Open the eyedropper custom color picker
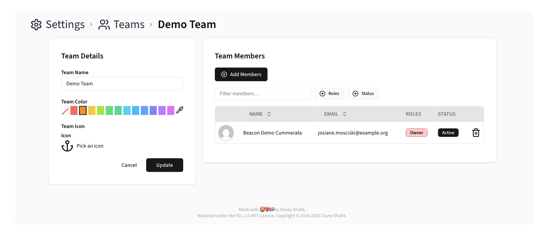Screen dimensions: 550x241 click(180, 111)
